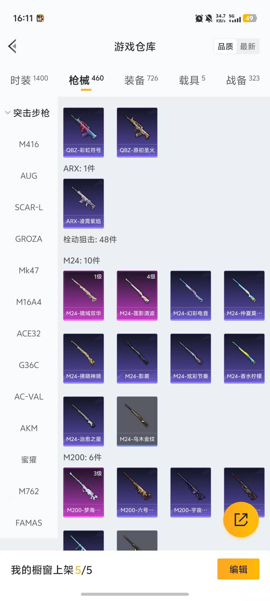Collapse the 突击步枪 category chevron
This screenshot has width=270, height=601.
(x=8, y=113)
